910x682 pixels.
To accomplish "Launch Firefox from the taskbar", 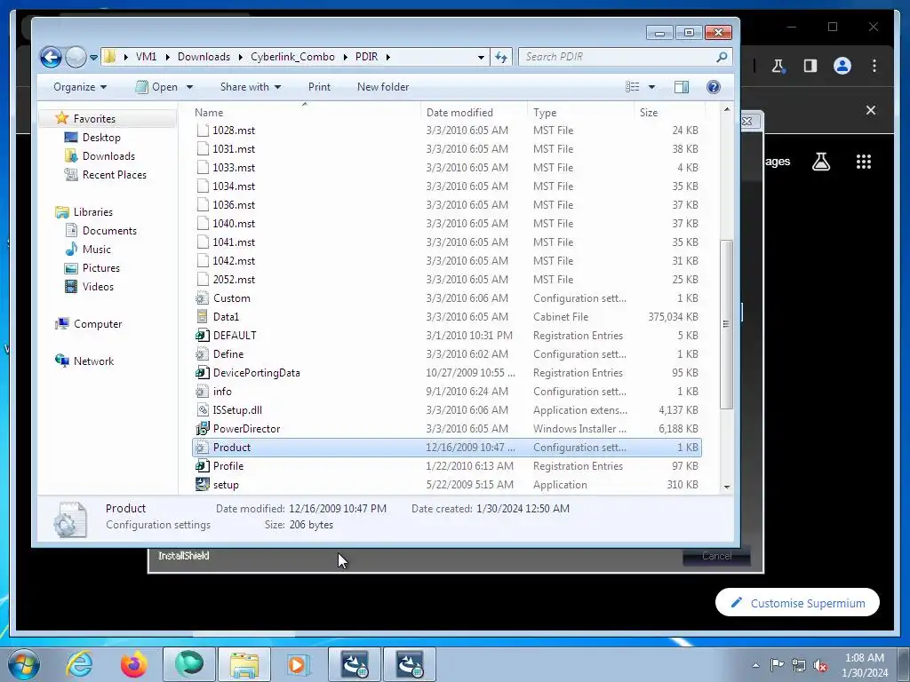I will point(133,664).
